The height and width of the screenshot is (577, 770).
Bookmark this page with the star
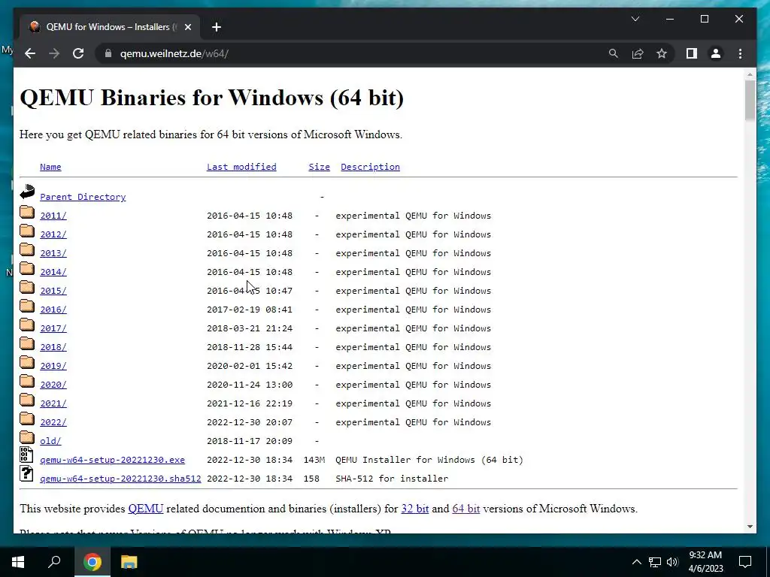tap(662, 53)
